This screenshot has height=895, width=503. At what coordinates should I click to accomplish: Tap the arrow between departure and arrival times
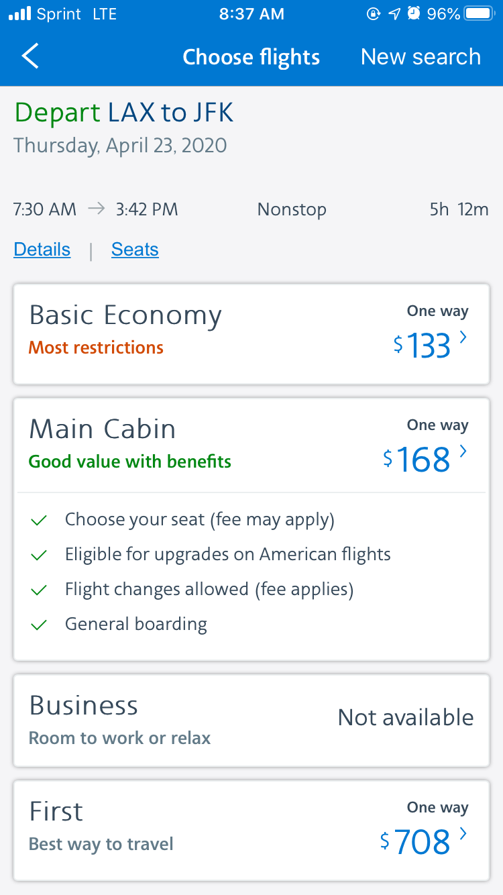pos(97,209)
